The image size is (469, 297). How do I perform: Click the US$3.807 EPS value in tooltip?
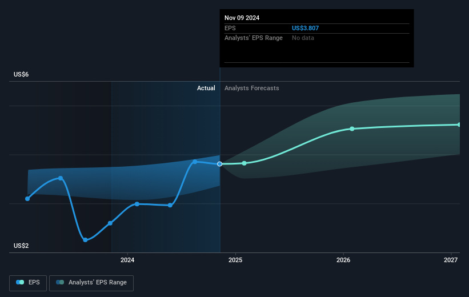click(x=305, y=28)
